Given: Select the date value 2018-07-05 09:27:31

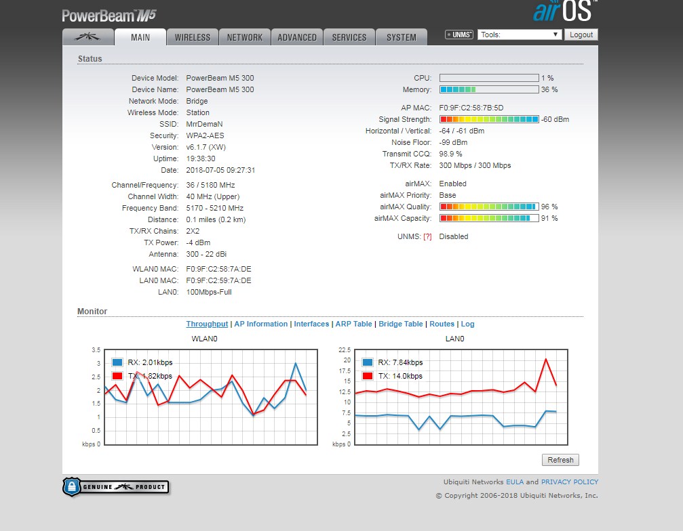Looking at the screenshot, I should coord(220,170).
